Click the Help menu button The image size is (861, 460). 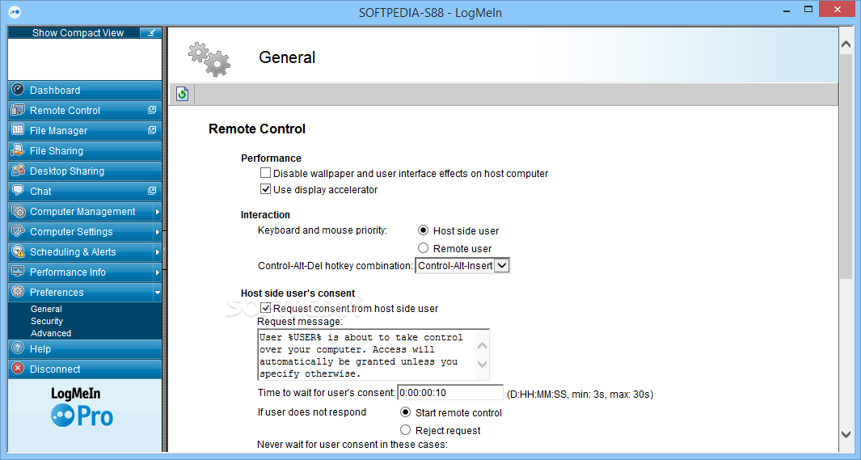point(85,348)
